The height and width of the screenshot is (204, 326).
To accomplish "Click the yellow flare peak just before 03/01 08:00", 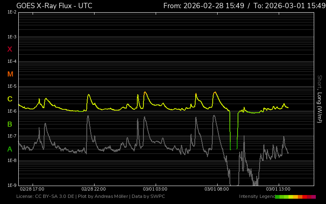I will coord(215,92).
